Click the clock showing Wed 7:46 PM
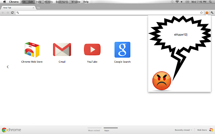Viewport: 215px width, 134px height. click(x=199, y=2)
